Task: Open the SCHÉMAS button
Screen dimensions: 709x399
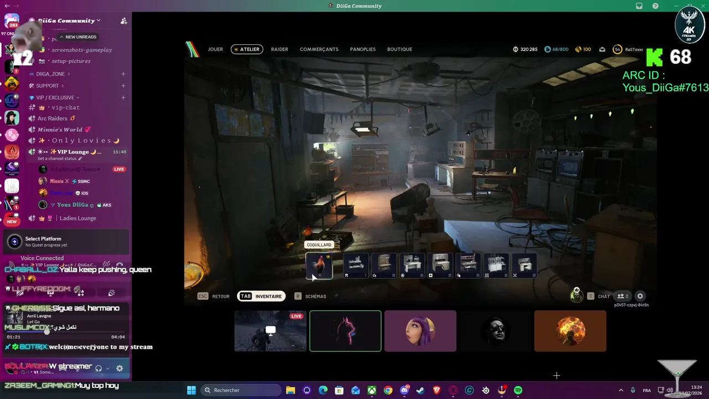Action: [x=310, y=296]
